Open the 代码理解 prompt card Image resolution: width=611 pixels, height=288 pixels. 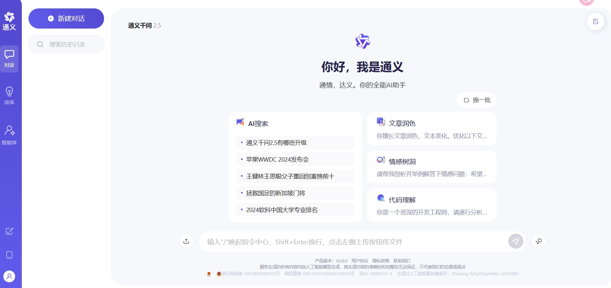pyautogui.click(x=431, y=205)
